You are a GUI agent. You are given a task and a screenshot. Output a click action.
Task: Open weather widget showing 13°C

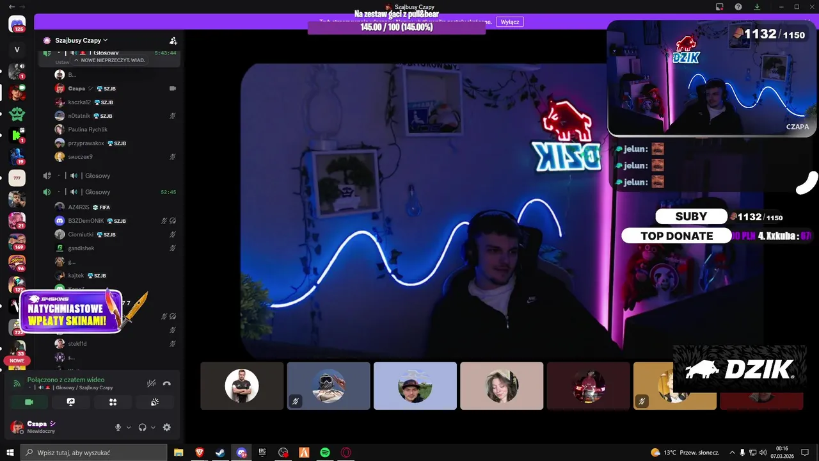point(685,452)
